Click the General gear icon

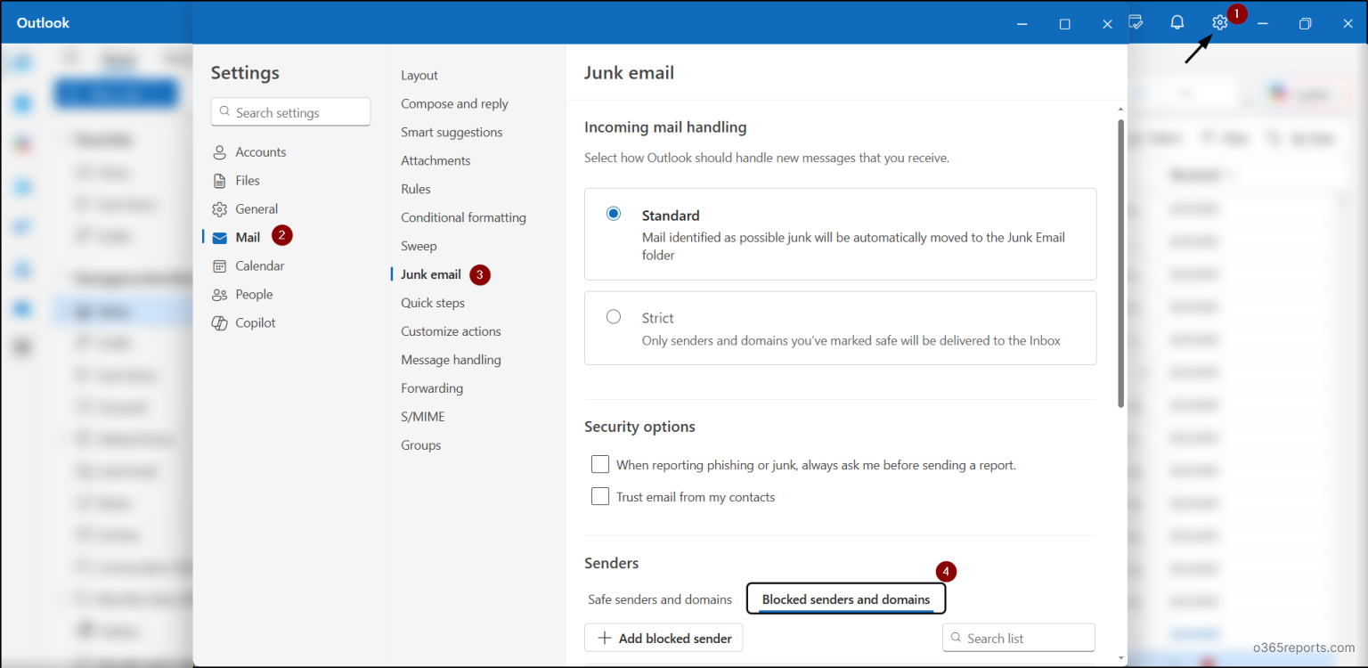coord(219,209)
